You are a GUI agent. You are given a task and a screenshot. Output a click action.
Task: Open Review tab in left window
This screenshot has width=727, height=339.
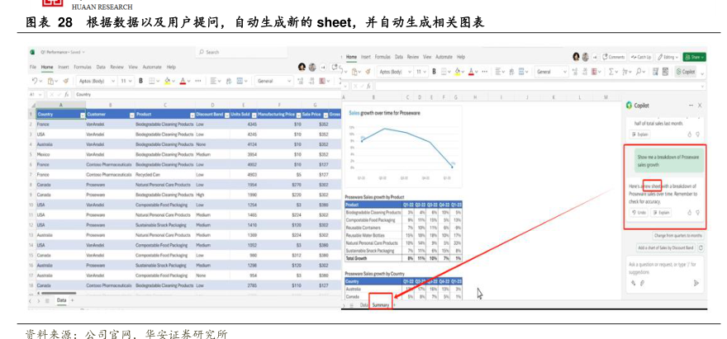(x=116, y=67)
